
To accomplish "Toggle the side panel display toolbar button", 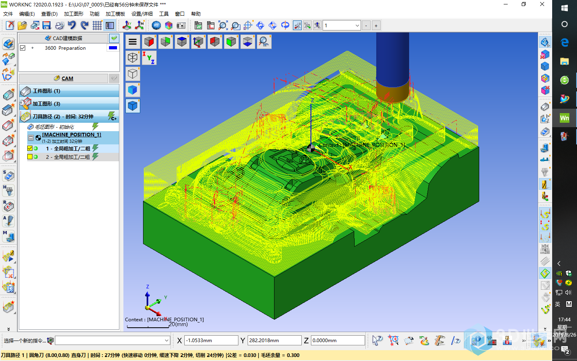I will click(110, 25).
